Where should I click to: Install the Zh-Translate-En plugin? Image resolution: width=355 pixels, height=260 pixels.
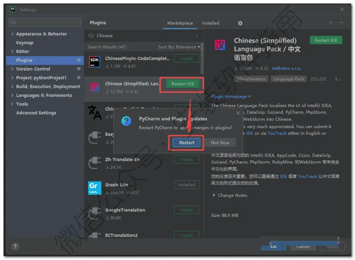pos(187,159)
